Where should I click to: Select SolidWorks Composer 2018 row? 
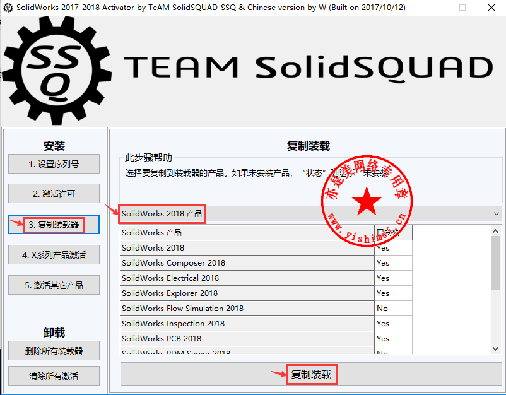(247, 262)
